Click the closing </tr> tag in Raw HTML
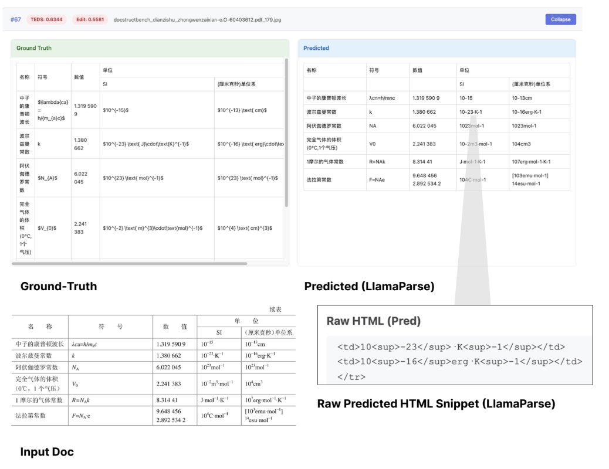 tap(351, 376)
